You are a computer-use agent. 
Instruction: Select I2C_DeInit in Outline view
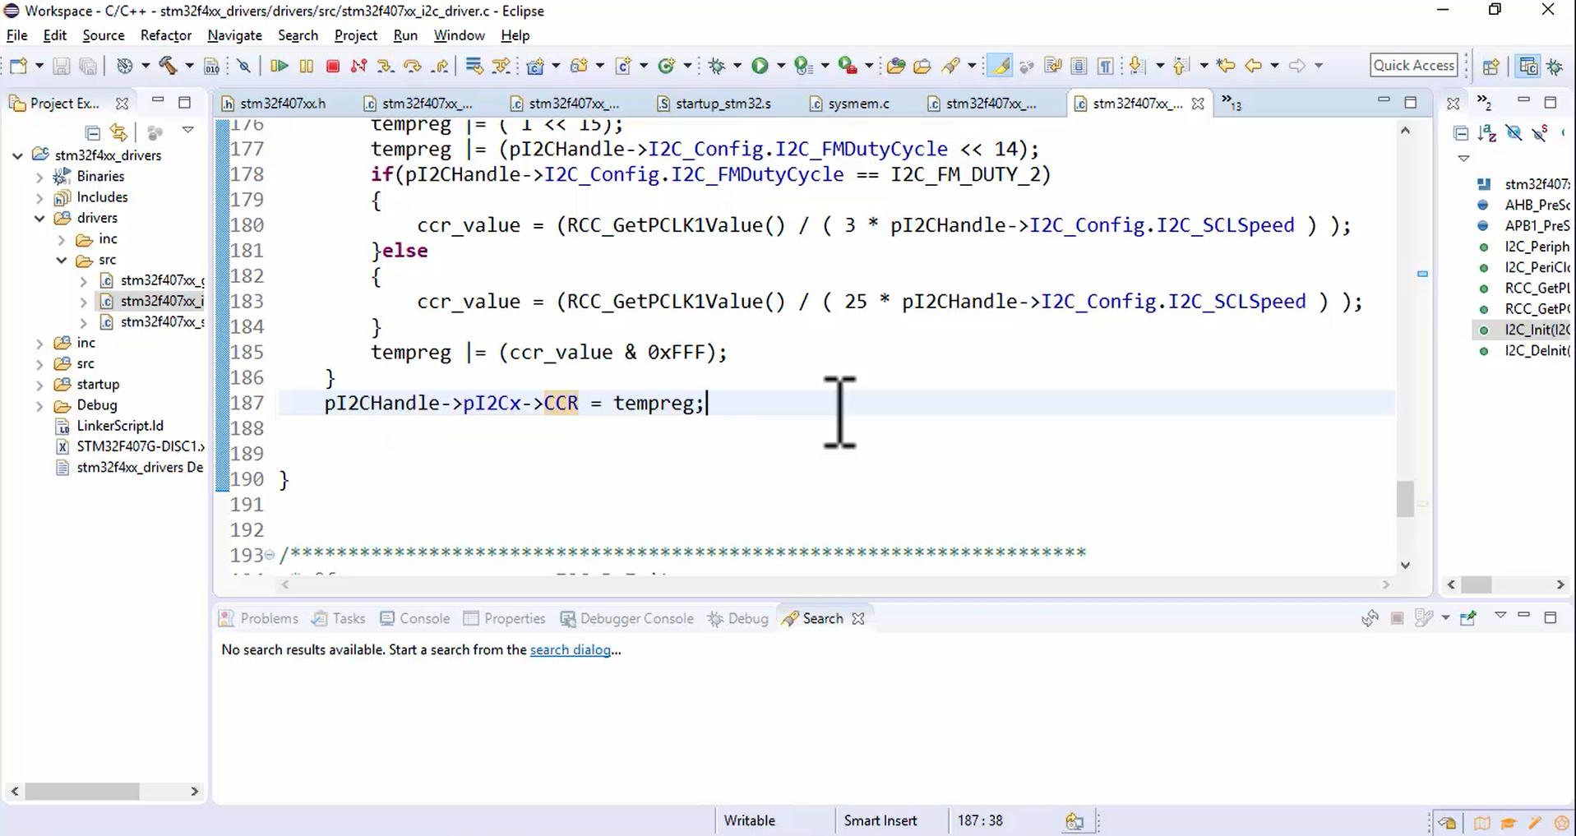coord(1536,351)
